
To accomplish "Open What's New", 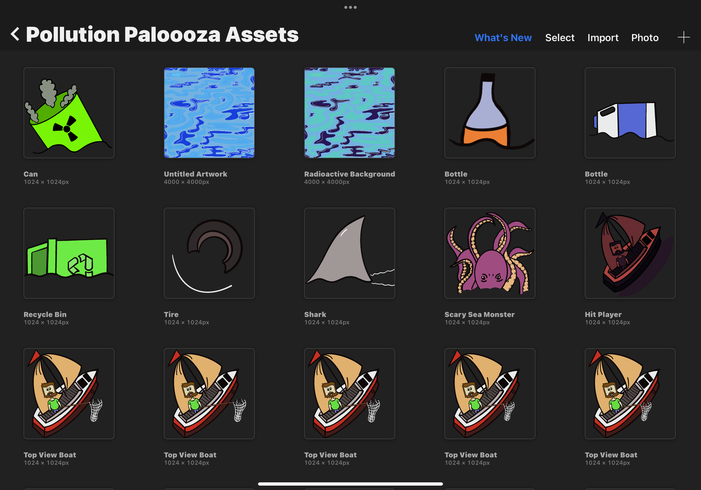I will [x=503, y=38].
